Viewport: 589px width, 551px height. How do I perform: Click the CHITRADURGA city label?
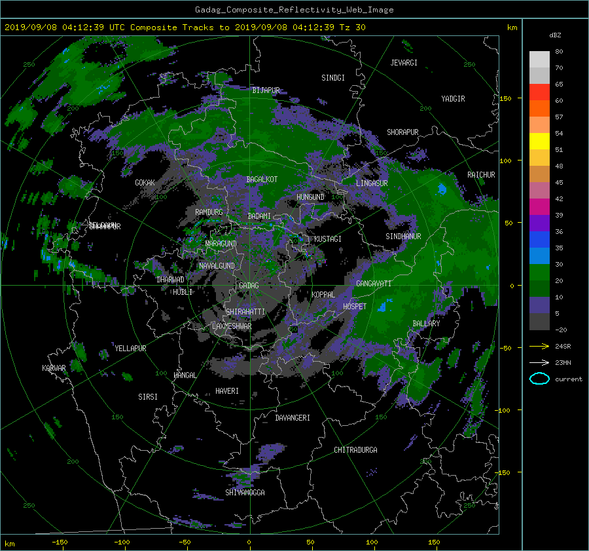pos(355,450)
